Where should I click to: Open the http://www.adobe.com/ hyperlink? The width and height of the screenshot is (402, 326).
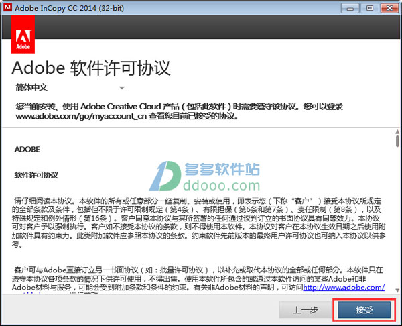(344, 287)
